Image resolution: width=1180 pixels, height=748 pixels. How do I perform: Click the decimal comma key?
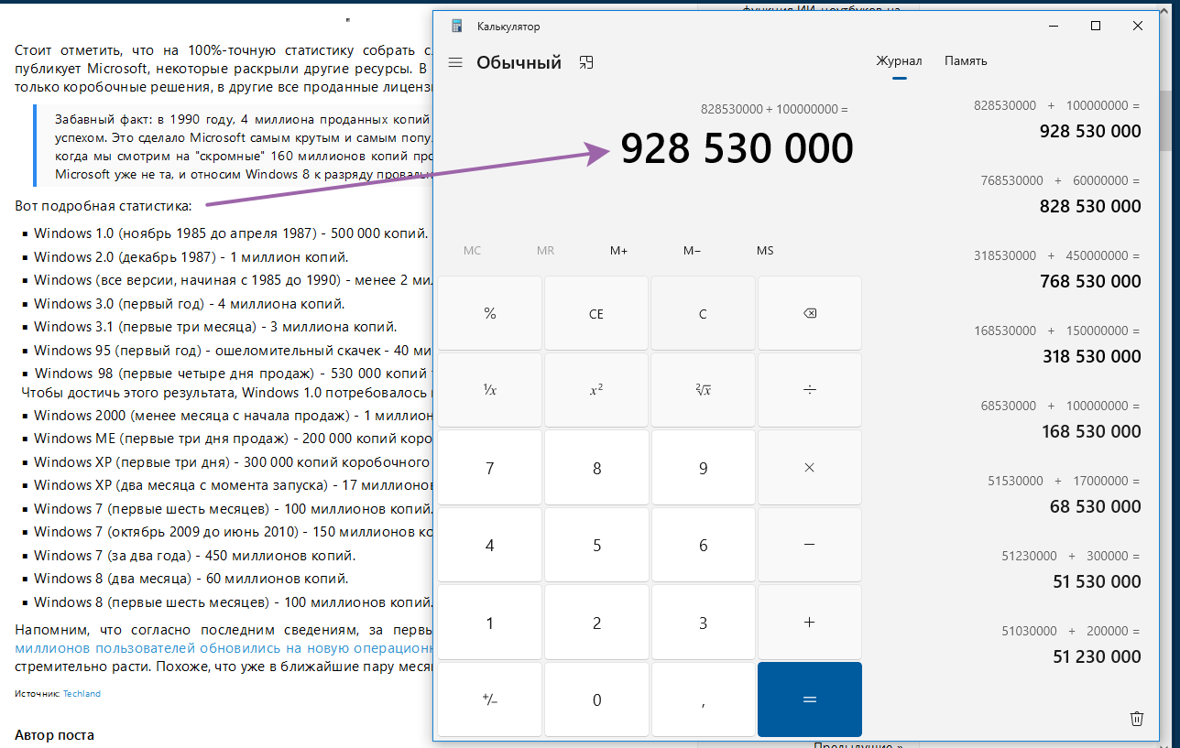coord(703,699)
